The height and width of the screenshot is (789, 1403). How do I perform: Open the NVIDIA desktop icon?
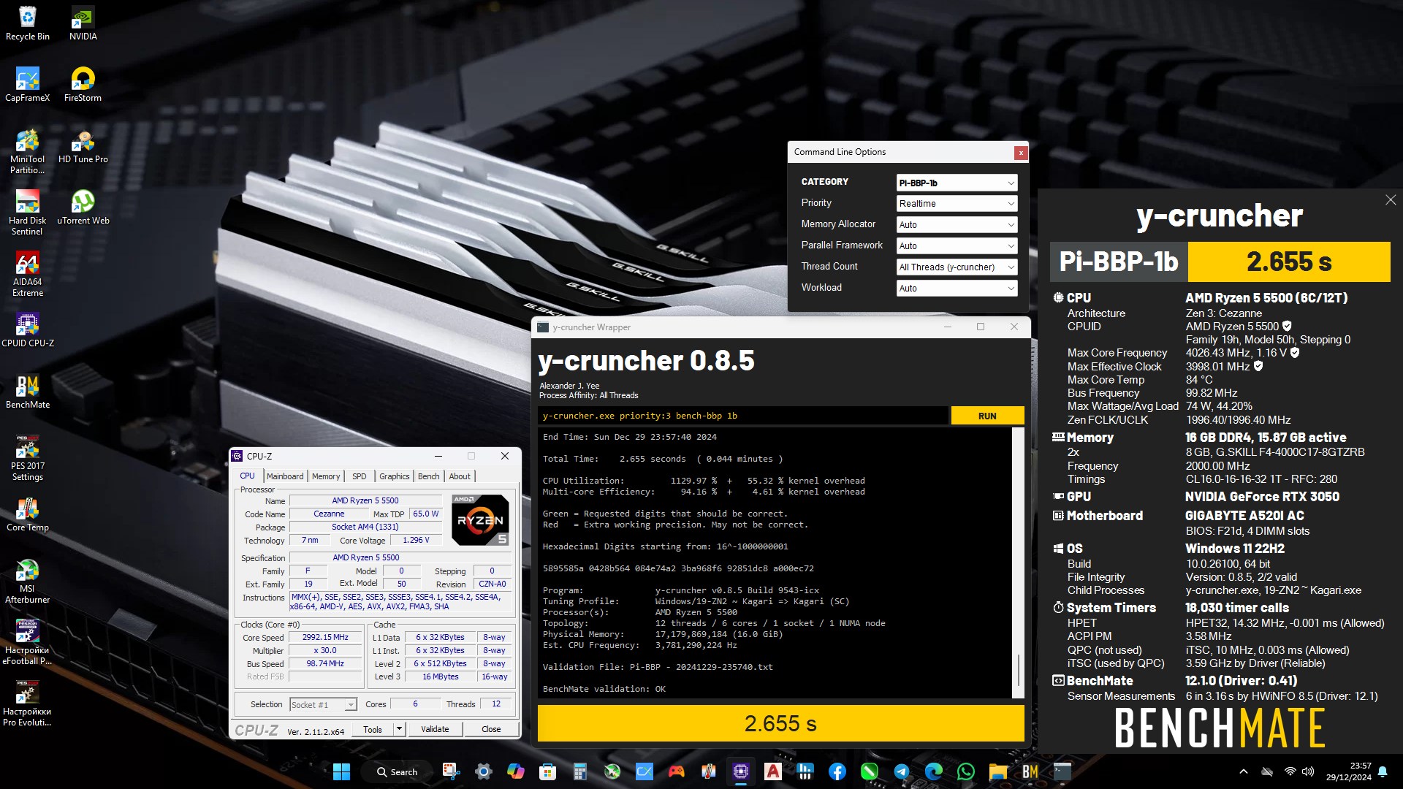click(x=83, y=23)
